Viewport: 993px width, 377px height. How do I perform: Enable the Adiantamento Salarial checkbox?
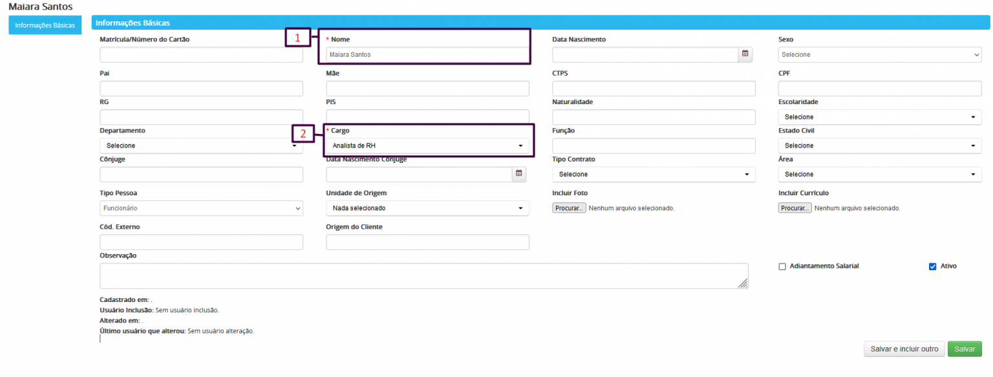point(782,266)
